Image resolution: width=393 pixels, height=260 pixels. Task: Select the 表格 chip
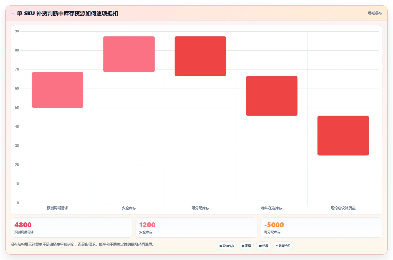click(x=246, y=246)
